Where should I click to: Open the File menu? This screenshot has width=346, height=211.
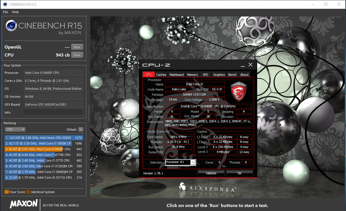pos(5,12)
